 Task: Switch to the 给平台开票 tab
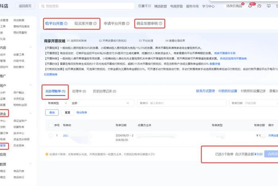pos(54,23)
